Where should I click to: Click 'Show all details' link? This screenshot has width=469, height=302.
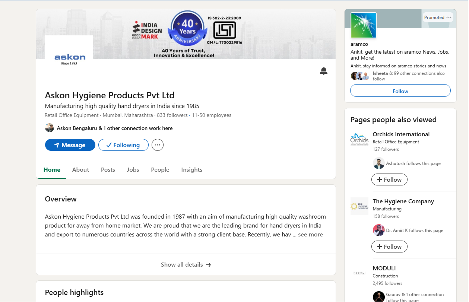pos(186,265)
